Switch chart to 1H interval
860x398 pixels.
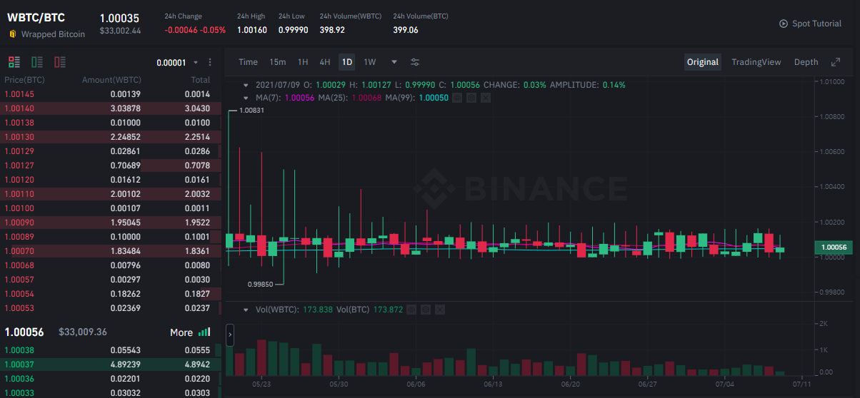coord(303,62)
